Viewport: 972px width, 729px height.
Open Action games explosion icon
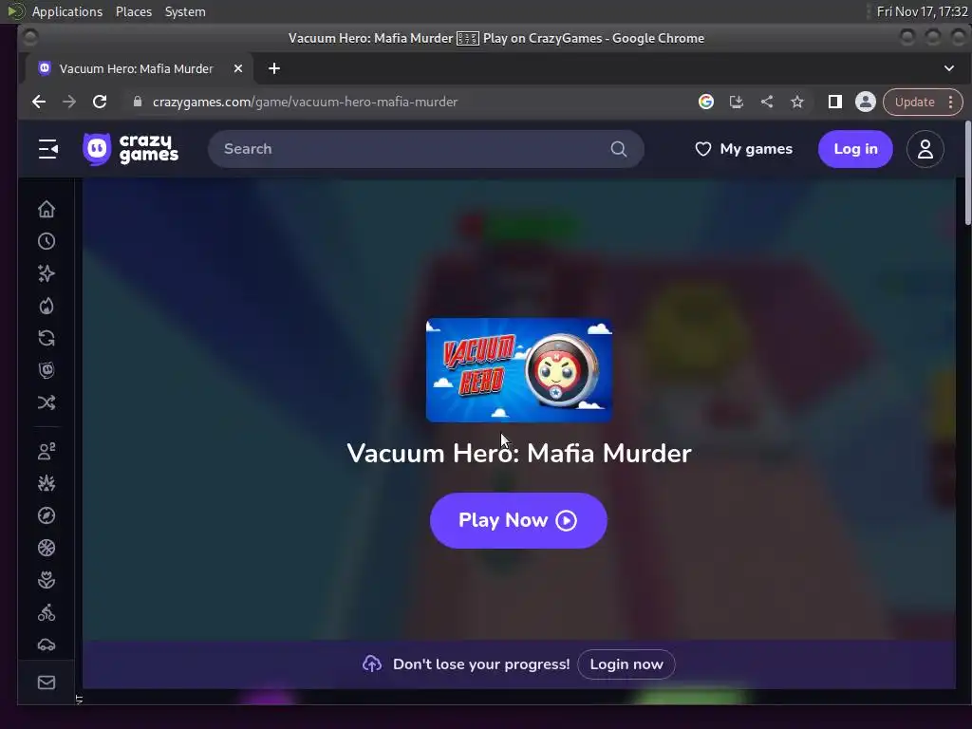47,483
